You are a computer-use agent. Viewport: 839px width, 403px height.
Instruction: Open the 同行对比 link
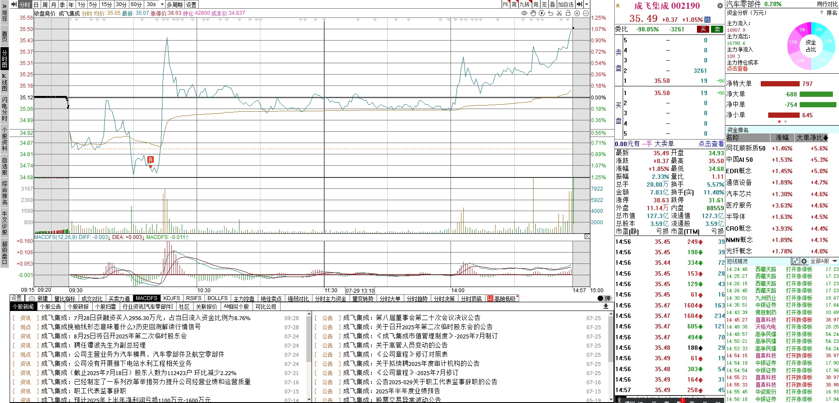click(x=827, y=4)
